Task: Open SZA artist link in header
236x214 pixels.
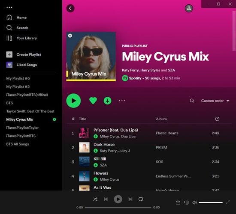Action: [x=172, y=70]
